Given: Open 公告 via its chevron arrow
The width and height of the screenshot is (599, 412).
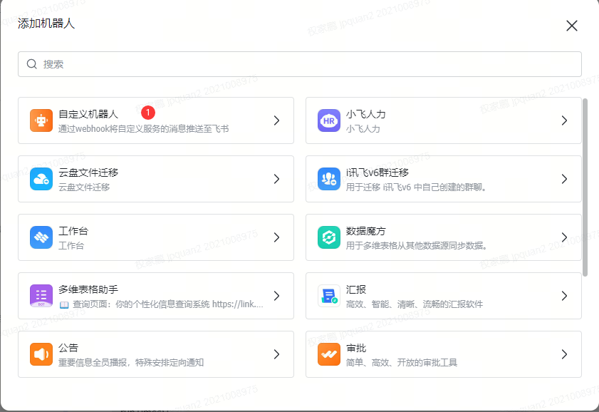Looking at the screenshot, I should pos(276,354).
